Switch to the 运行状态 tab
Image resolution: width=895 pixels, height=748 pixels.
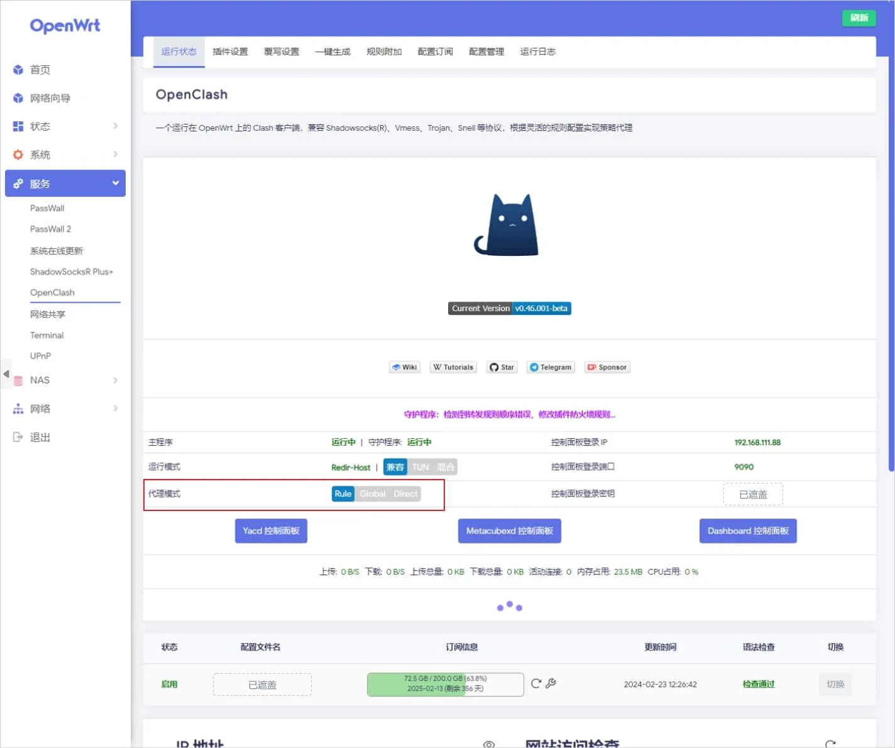point(179,52)
